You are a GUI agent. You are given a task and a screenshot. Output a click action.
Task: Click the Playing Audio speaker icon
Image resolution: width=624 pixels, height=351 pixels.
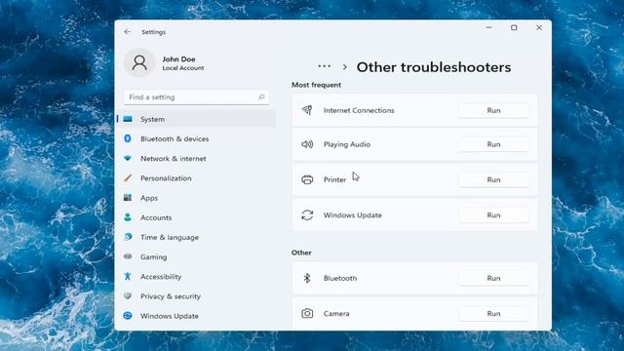[x=307, y=144]
